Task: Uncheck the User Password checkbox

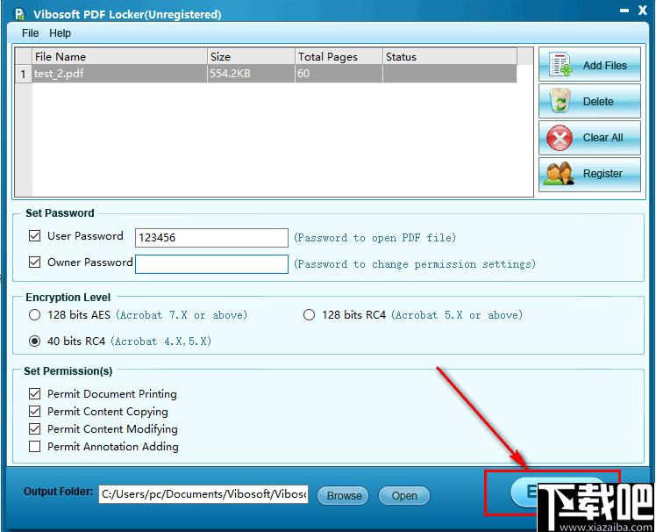Action: pos(34,236)
